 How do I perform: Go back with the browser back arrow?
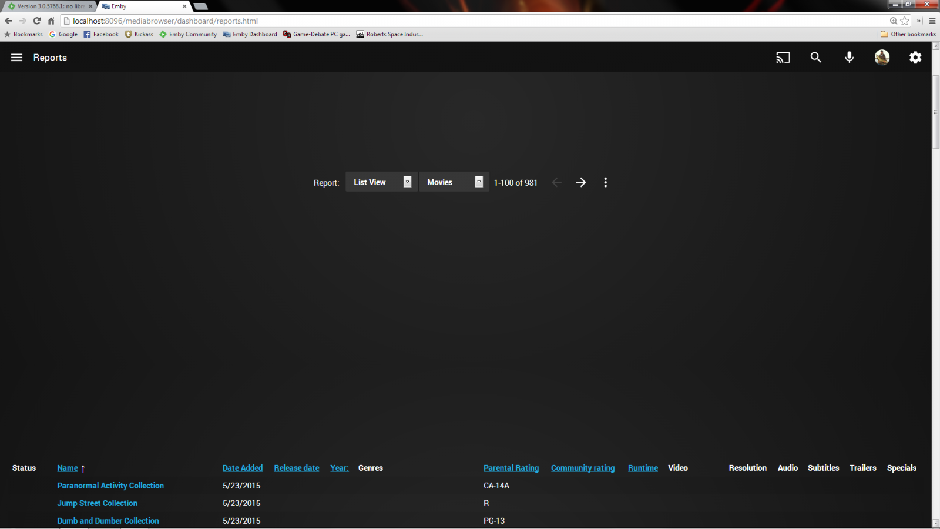pyautogui.click(x=8, y=21)
